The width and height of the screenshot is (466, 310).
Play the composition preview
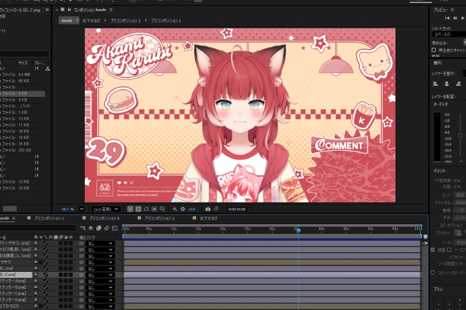point(463,18)
